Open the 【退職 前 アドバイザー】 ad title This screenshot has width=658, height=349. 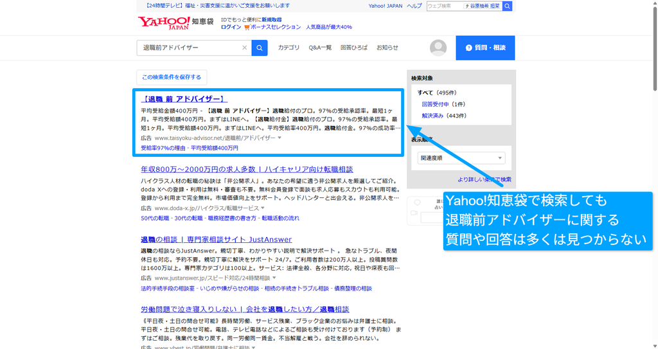point(184,99)
